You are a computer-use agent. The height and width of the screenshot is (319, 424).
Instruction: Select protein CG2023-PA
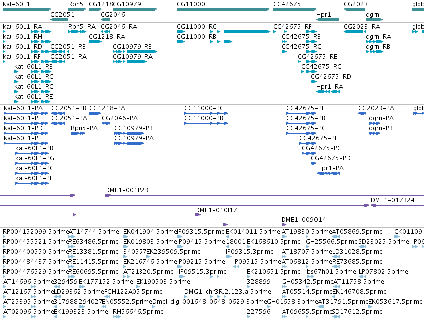tap(362, 113)
